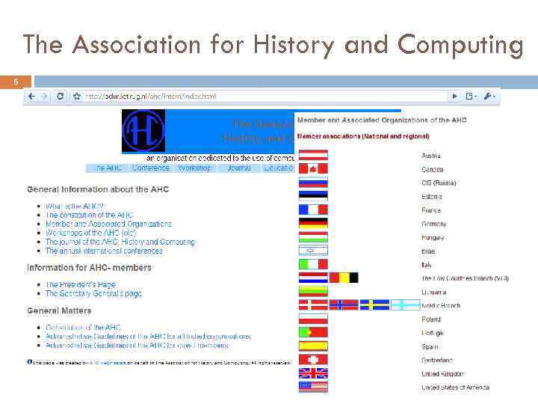Open Administrative Guidelines for direct members link
Image resolution: width=538 pixels, height=404 pixels.
(137, 345)
